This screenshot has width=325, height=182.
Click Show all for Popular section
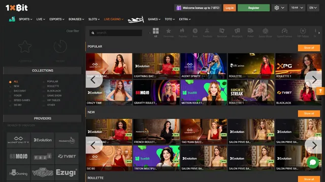(x=309, y=48)
